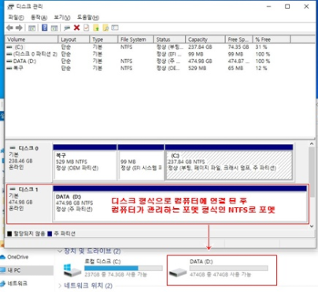Click the disk pane vertical scrollbar thumb

click(x=312, y=172)
